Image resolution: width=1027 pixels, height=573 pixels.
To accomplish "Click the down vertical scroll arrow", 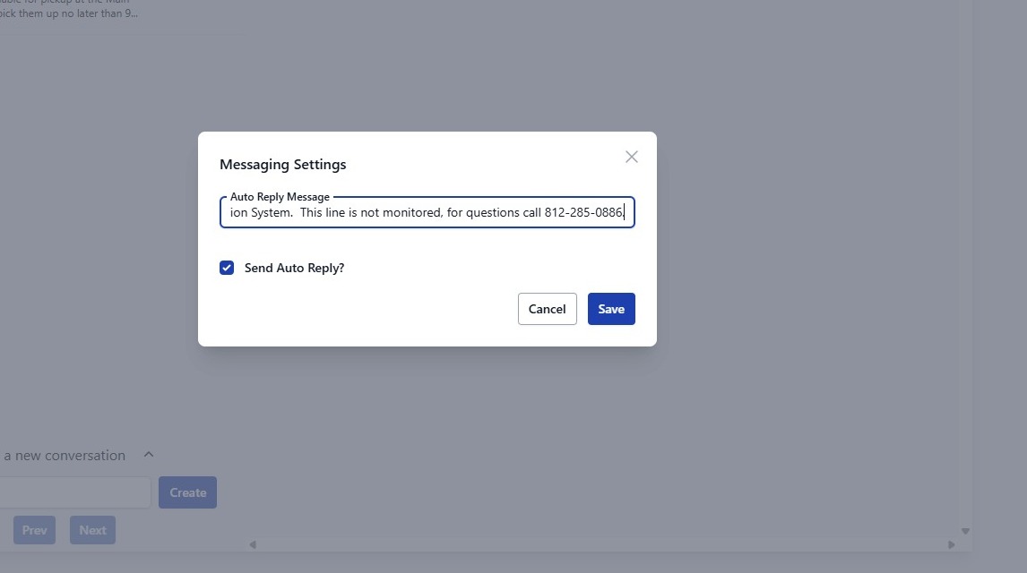I will pyautogui.click(x=965, y=531).
